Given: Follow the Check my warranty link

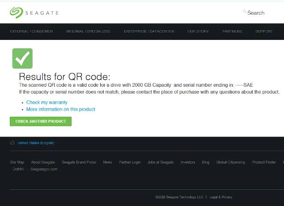Looking at the screenshot, I should click(47, 103).
